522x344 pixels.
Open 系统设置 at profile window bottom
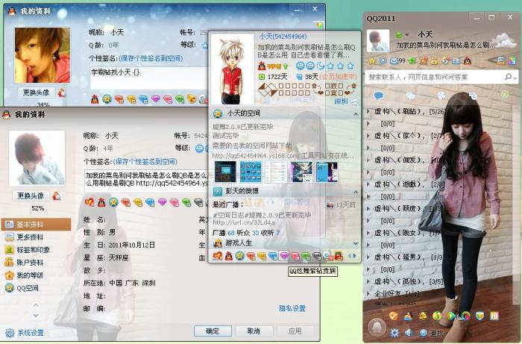25,333
